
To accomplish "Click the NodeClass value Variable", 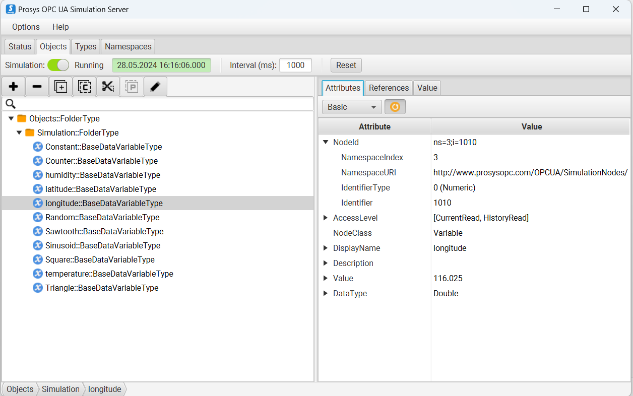I will (448, 233).
